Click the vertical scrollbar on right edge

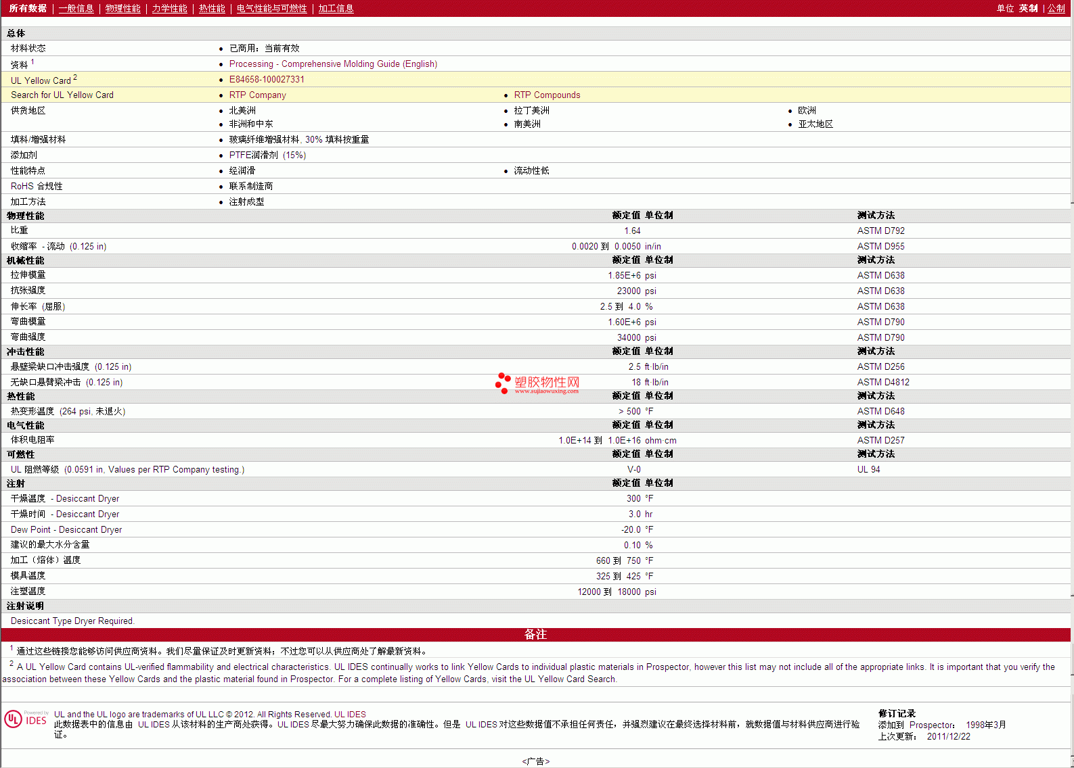click(1072, 406)
